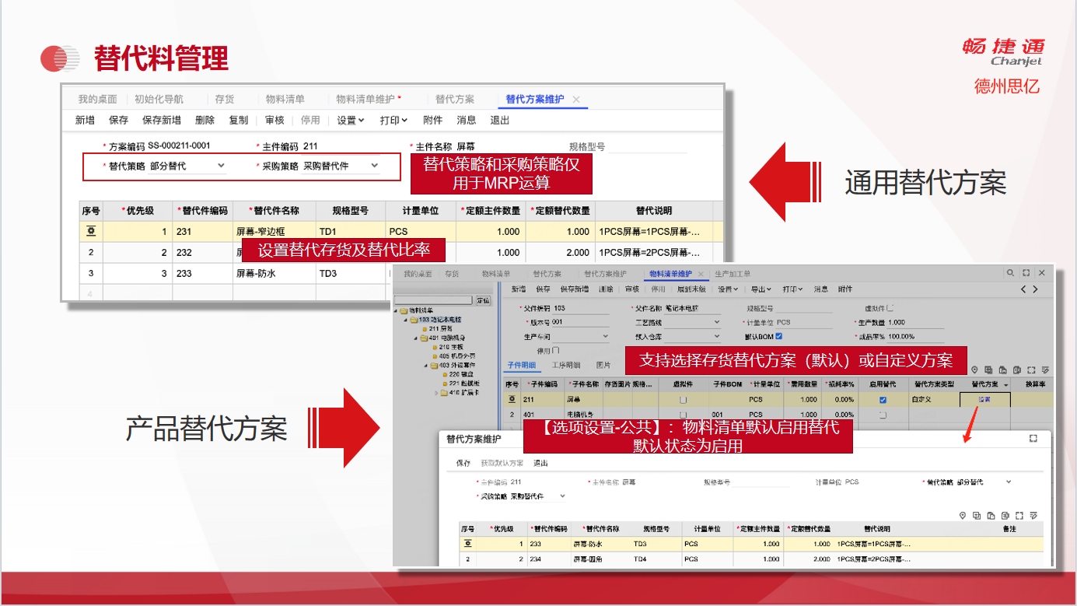Toggle 虚拟件 checkbox in row 401

click(x=684, y=415)
